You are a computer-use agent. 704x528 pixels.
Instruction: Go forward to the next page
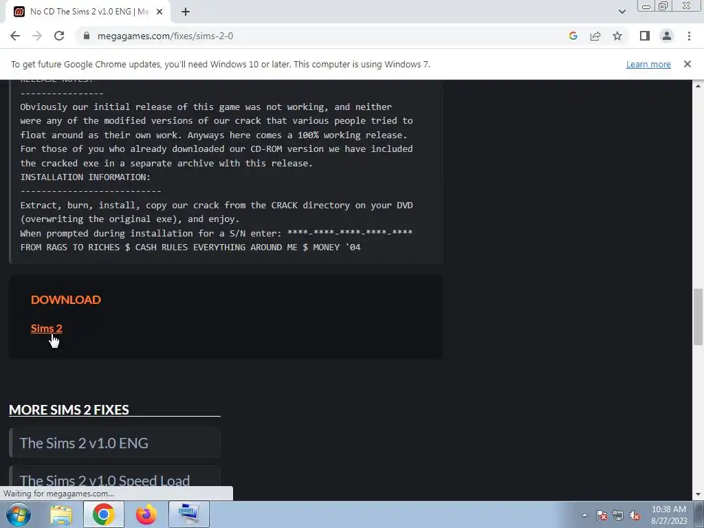coord(37,36)
